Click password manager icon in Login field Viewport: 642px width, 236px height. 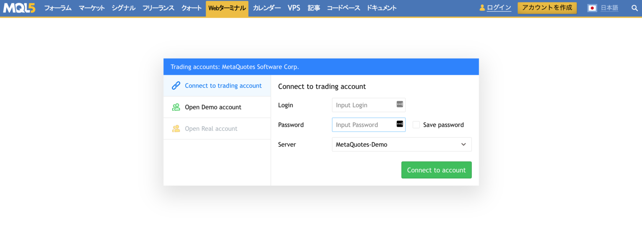(400, 104)
